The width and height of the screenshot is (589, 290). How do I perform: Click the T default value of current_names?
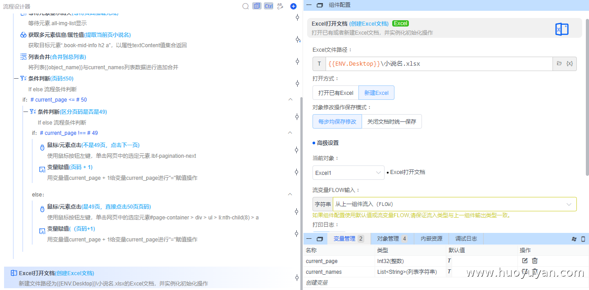tap(449, 272)
